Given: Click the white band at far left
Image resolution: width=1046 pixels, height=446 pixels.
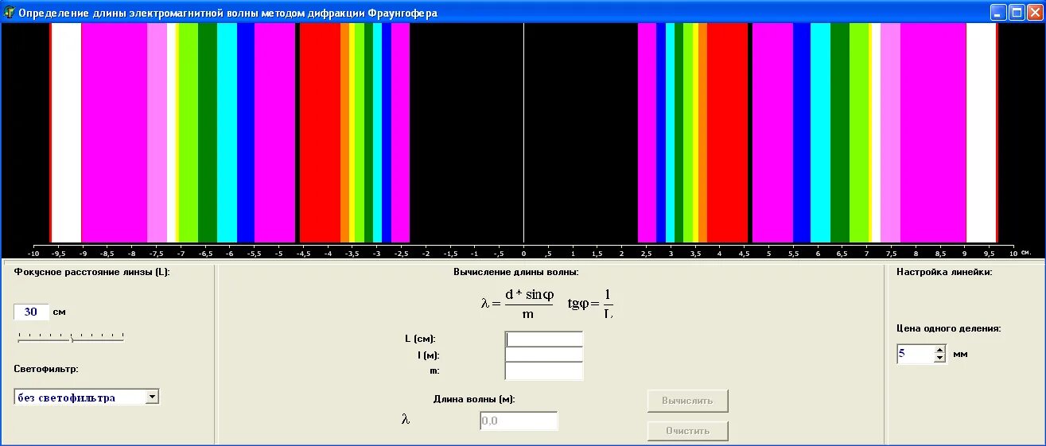Looking at the screenshot, I should coord(66,132).
